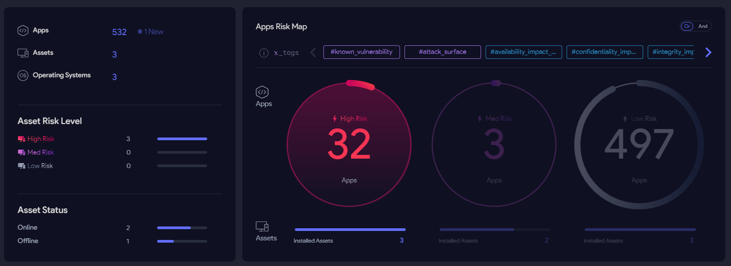
Task: Click the Apps hexagon icon in Risk Map
Action: [262, 92]
